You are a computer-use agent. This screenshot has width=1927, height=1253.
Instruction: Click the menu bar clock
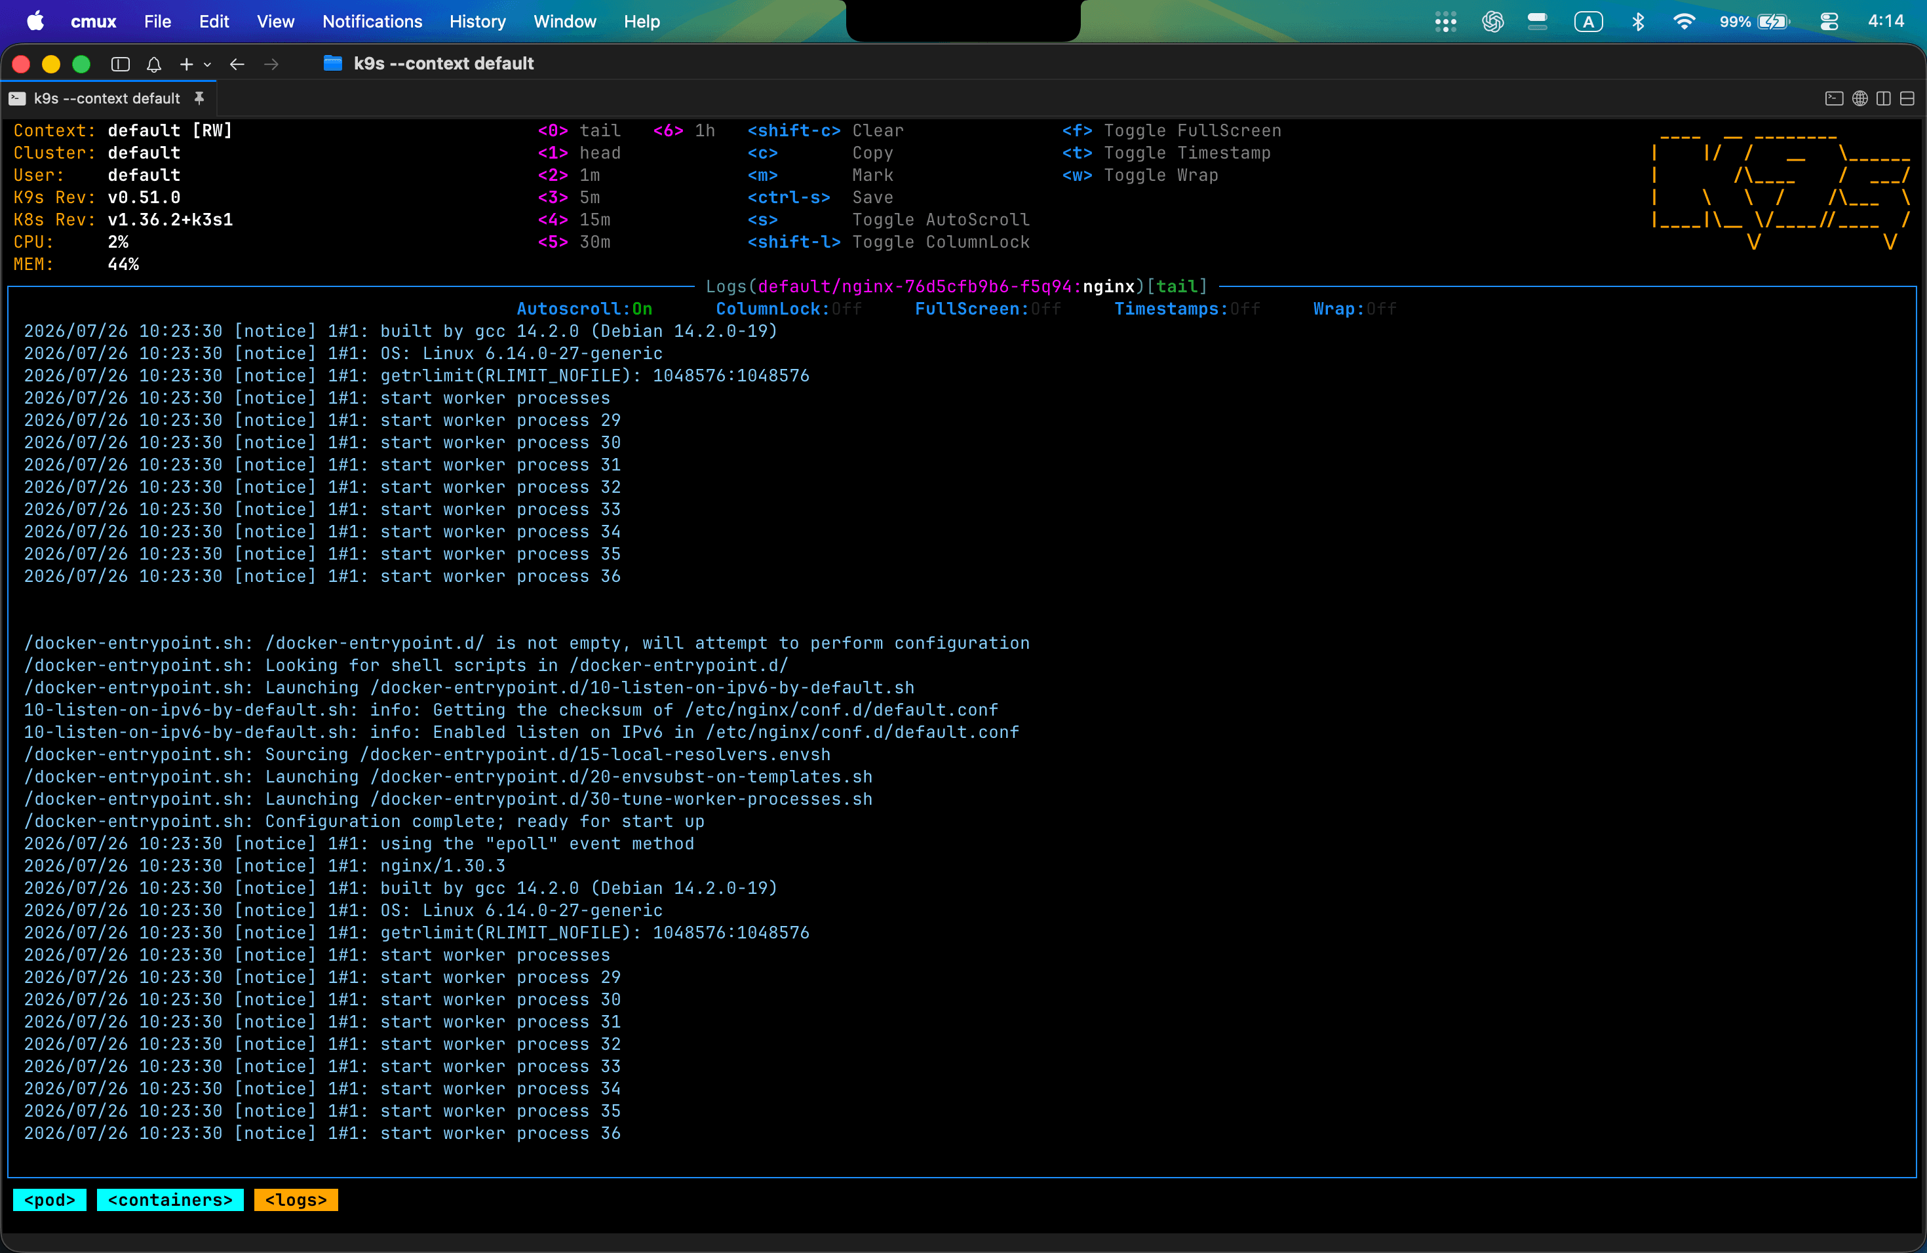(1886, 21)
